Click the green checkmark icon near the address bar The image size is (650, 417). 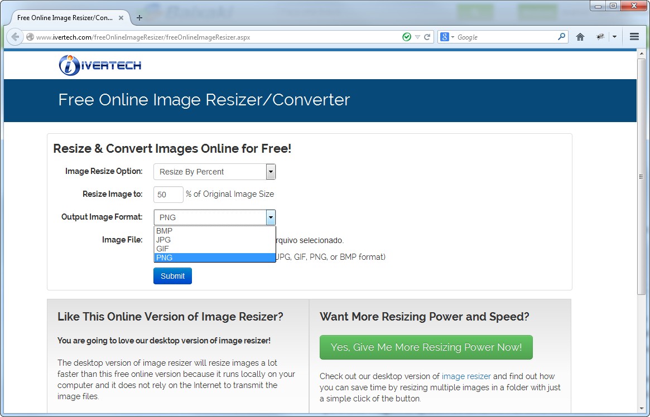coord(406,36)
